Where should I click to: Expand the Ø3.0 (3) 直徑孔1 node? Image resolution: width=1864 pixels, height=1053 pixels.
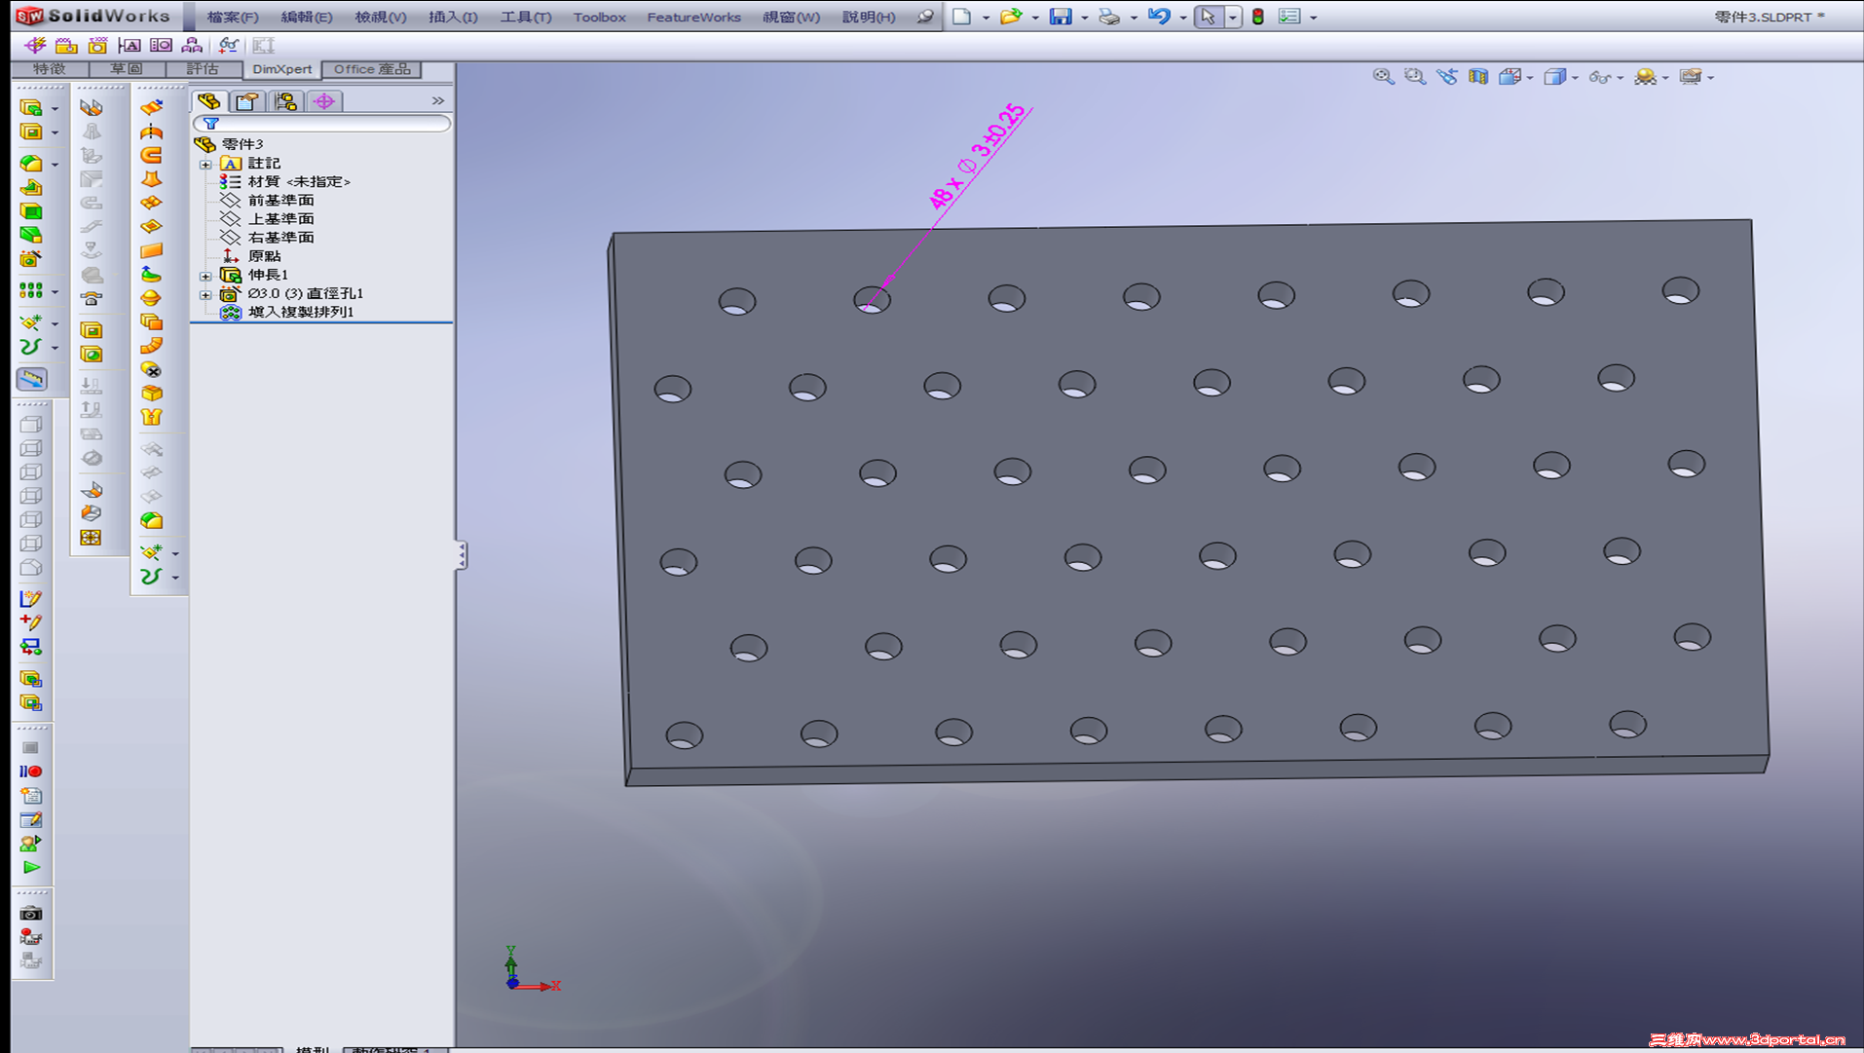click(205, 294)
